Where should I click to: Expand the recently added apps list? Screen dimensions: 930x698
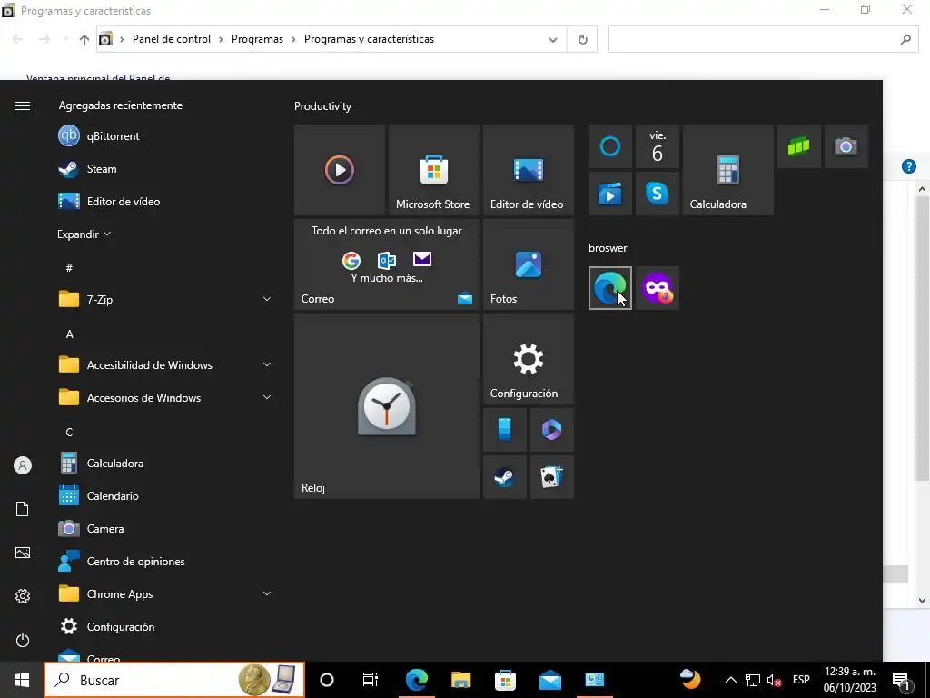pos(84,234)
